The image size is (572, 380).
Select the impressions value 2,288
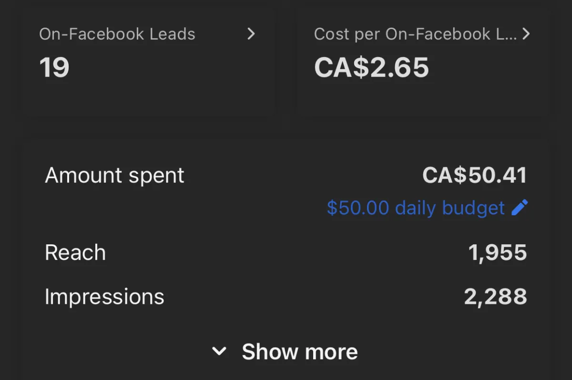[496, 297]
